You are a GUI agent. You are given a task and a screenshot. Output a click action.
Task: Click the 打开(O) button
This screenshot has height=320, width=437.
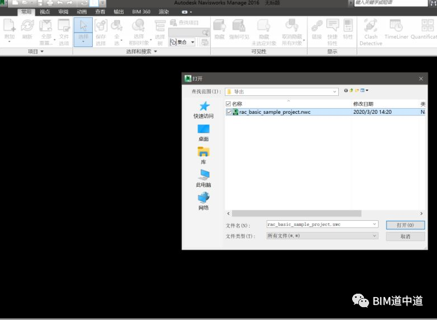point(405,225)
